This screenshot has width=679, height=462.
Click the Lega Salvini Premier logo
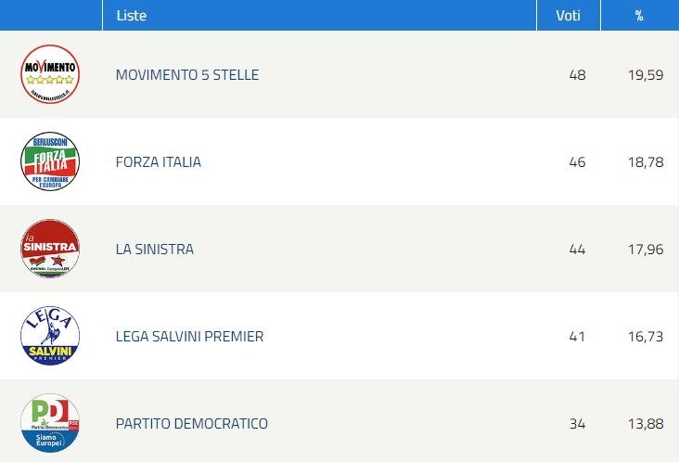click(50, 336)
